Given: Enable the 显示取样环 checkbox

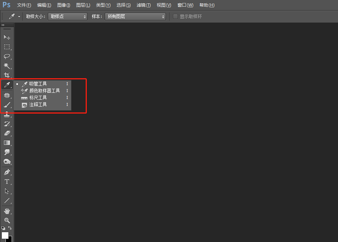Looking at the screenshot, I should tap(175, 16).
